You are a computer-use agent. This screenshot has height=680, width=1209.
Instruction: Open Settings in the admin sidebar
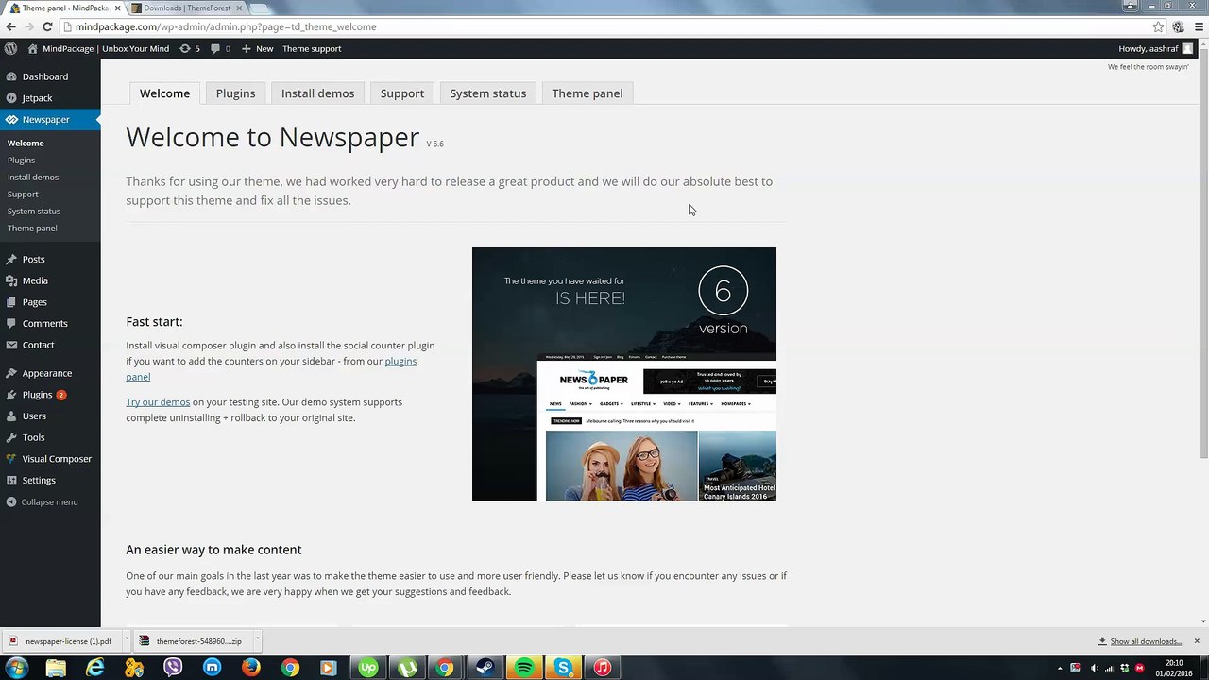(39, 480)
